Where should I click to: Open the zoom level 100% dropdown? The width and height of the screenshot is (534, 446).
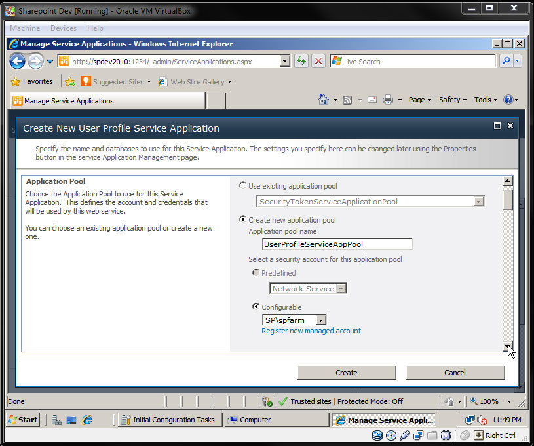510,401
